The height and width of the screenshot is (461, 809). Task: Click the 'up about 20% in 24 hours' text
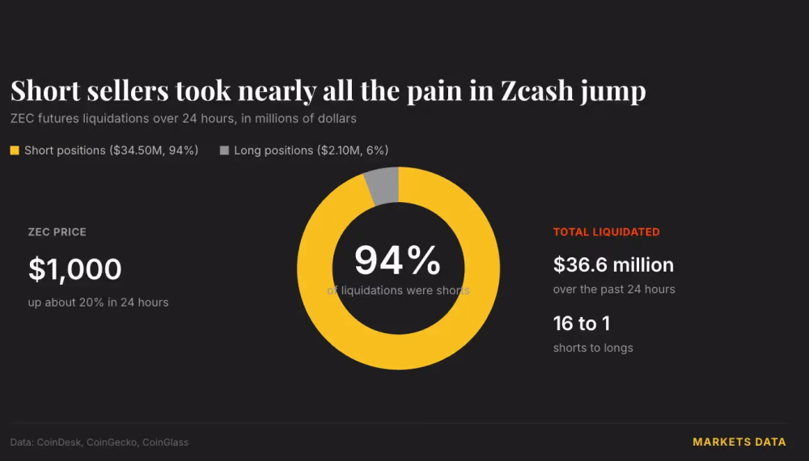tap(98, 302)
